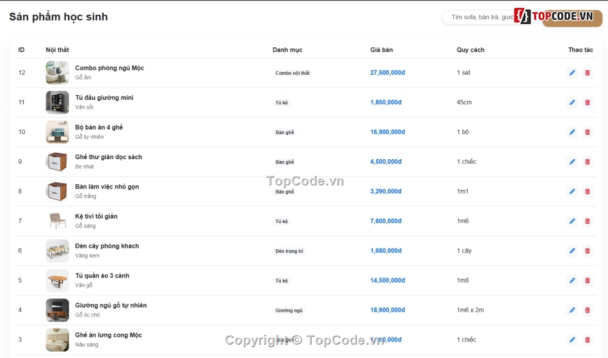608x358 pixels.
Task: Edit product Đèn cây phòng khách
Action: [572, 251]
